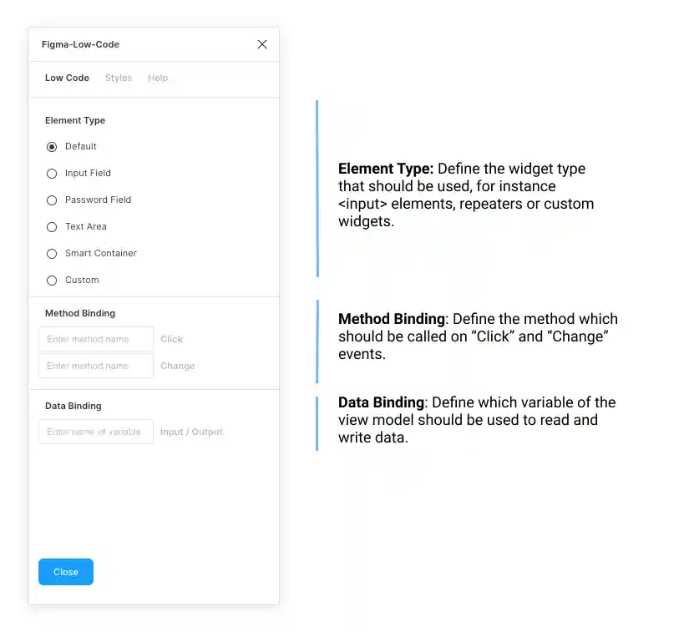Image resolution: width=684 pixels, height=632 pixels.
Task: Click the Close button at the bottom
Action: (x=65, y=572)
